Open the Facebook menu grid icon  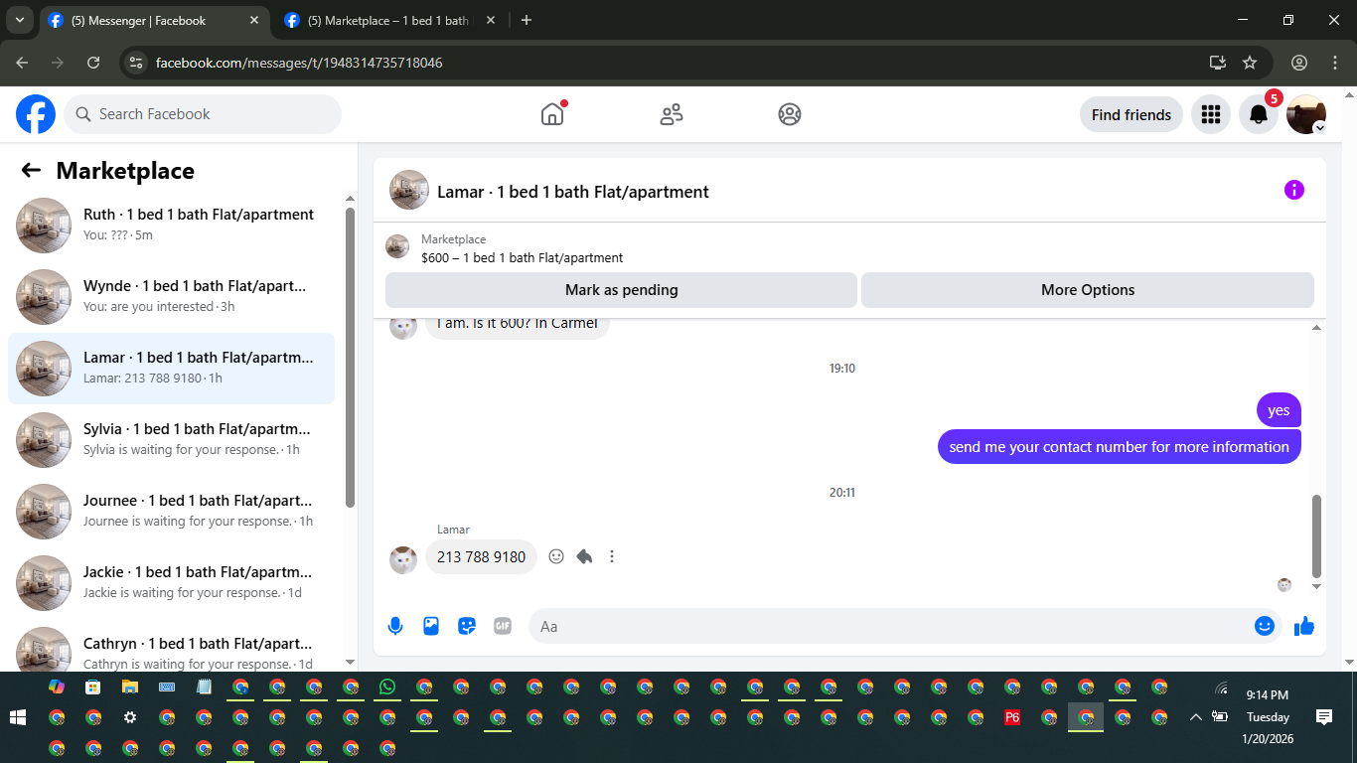pos(1210,114)
